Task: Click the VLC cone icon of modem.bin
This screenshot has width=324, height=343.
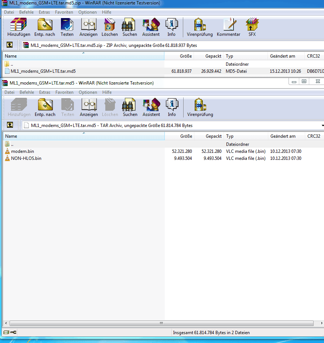Action: 7,151
